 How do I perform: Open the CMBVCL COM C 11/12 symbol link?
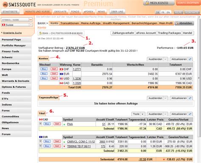click(81, 142)
